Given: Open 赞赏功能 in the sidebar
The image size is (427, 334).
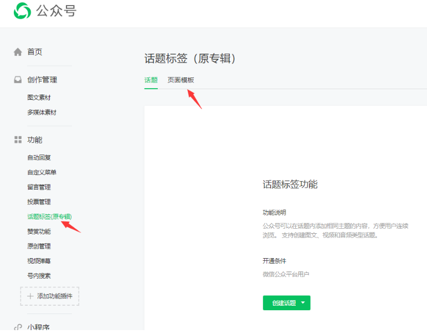Looking at the screenshot, I should coord(39,232).
